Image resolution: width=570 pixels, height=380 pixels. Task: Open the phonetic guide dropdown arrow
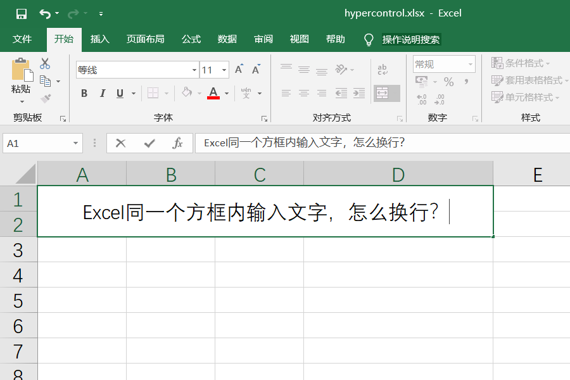(260, 94)
